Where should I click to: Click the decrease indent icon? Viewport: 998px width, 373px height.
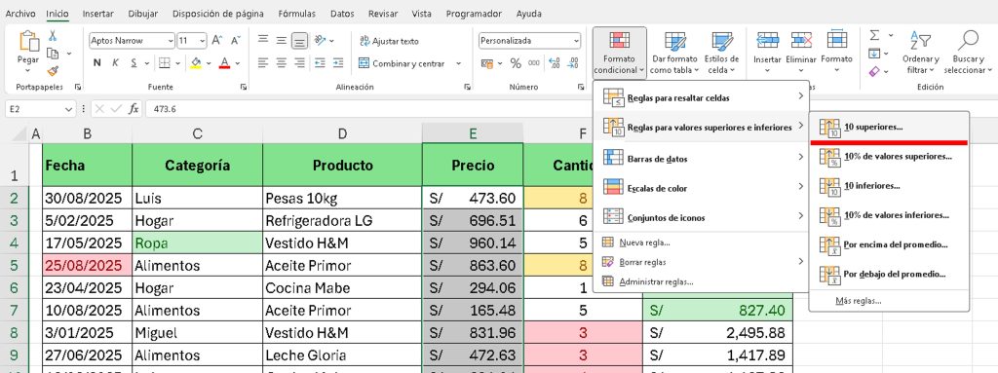[320, 63]
